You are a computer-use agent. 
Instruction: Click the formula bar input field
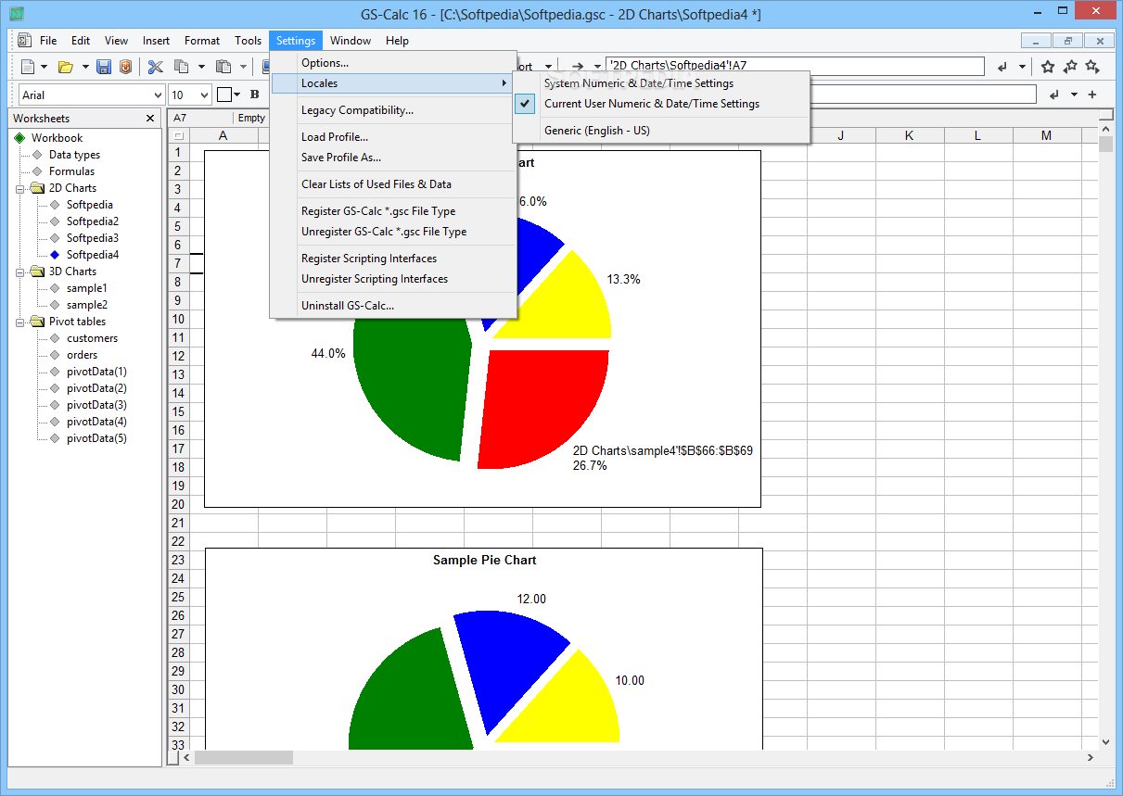coord(923,95)
